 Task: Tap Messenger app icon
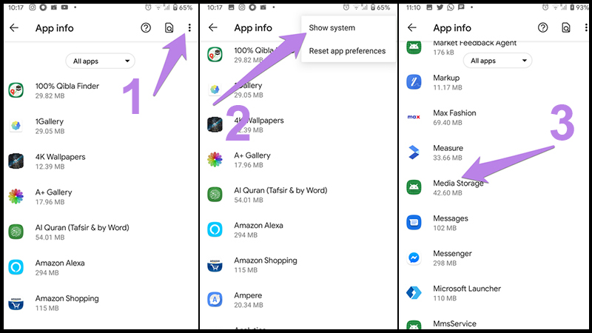[414, 258]
